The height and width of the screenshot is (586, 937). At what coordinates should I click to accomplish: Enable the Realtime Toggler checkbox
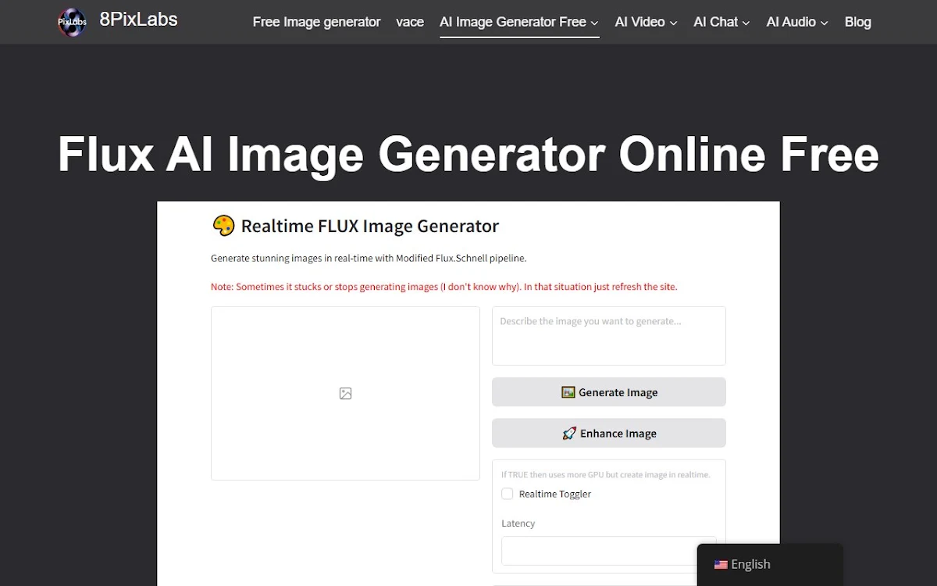[508, 494]
